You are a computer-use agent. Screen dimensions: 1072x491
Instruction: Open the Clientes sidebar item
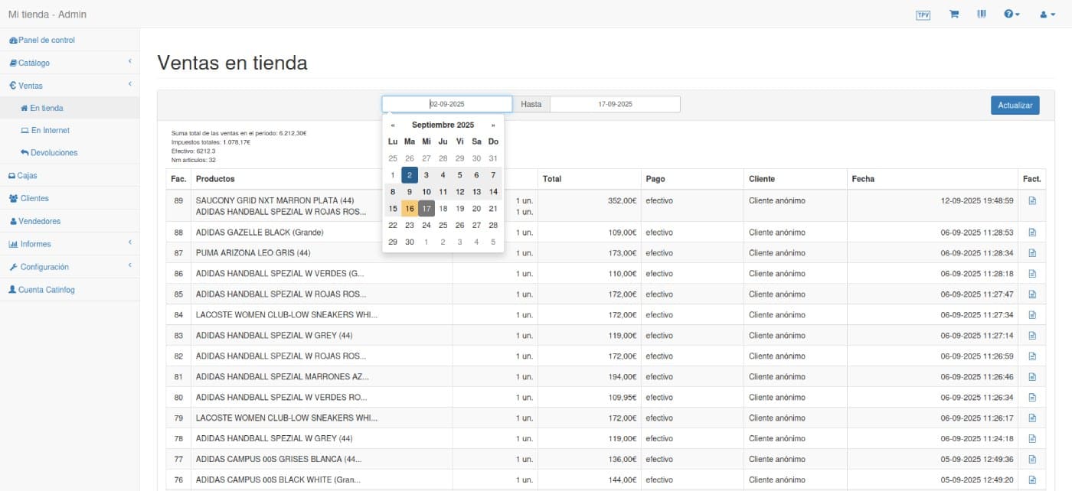click(34, 198)
